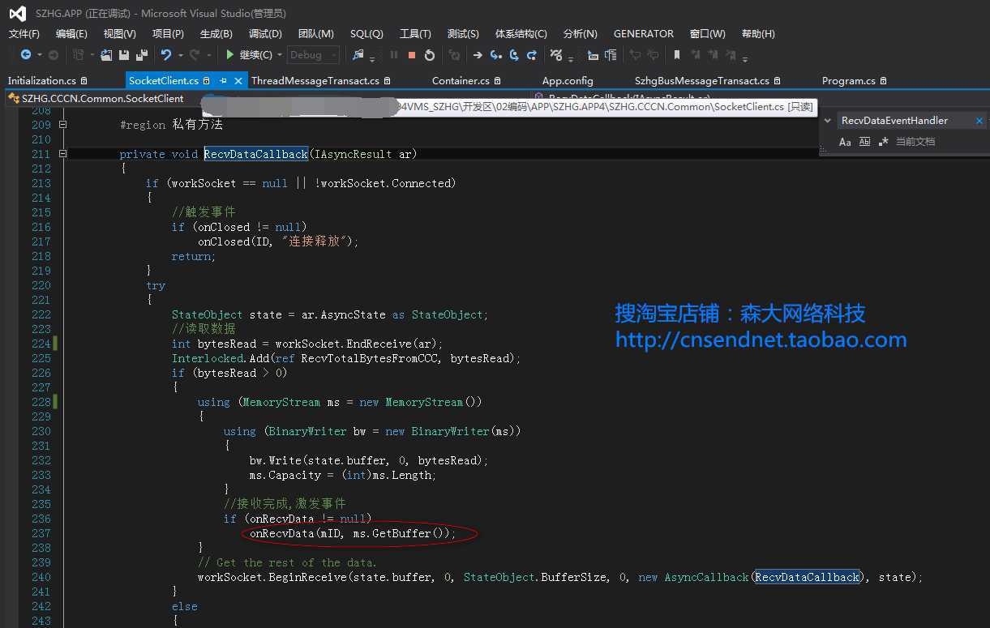Open the 帮助(H) menu

click(x=758, y=33)
